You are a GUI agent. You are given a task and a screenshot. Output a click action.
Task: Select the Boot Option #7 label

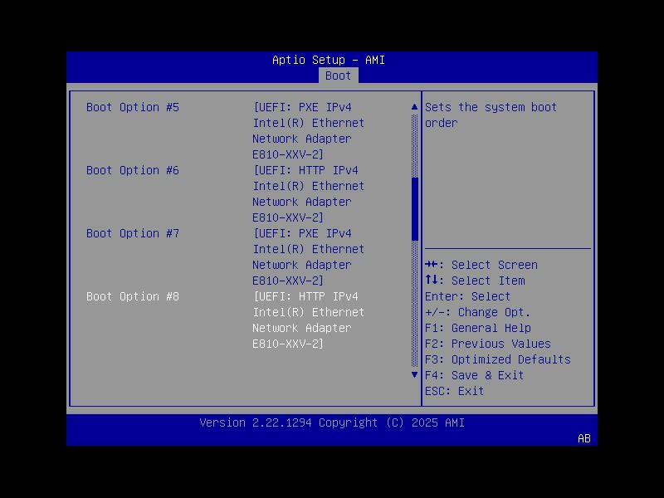pos(133,233)
